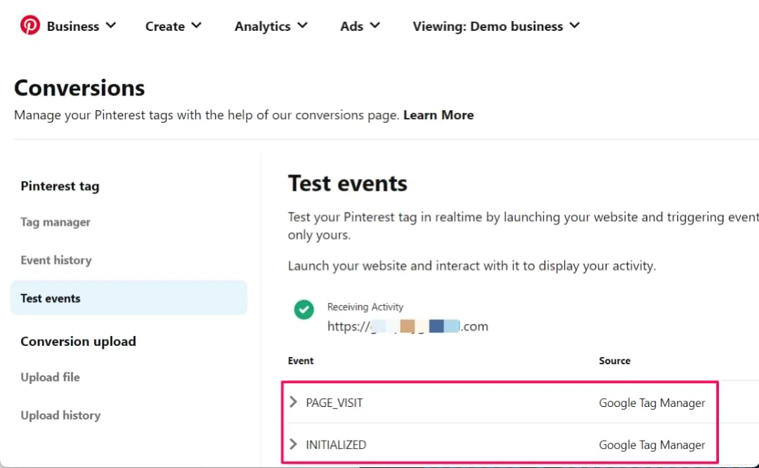Go to Tag manager in sidebar
759x468 pixels.
(x=56, y=222)
